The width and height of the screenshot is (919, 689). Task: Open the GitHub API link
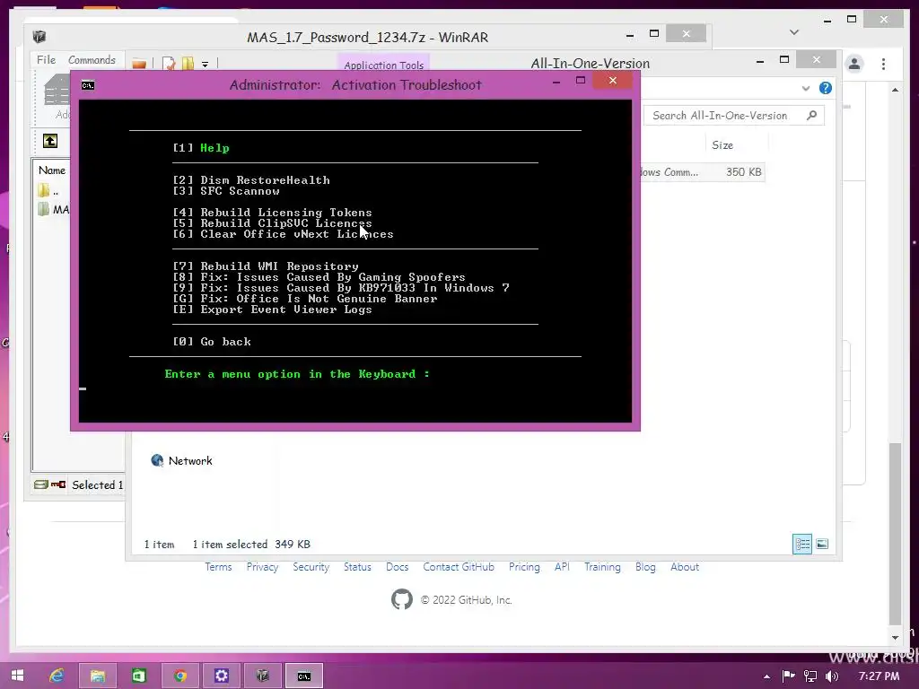(562, 567)
